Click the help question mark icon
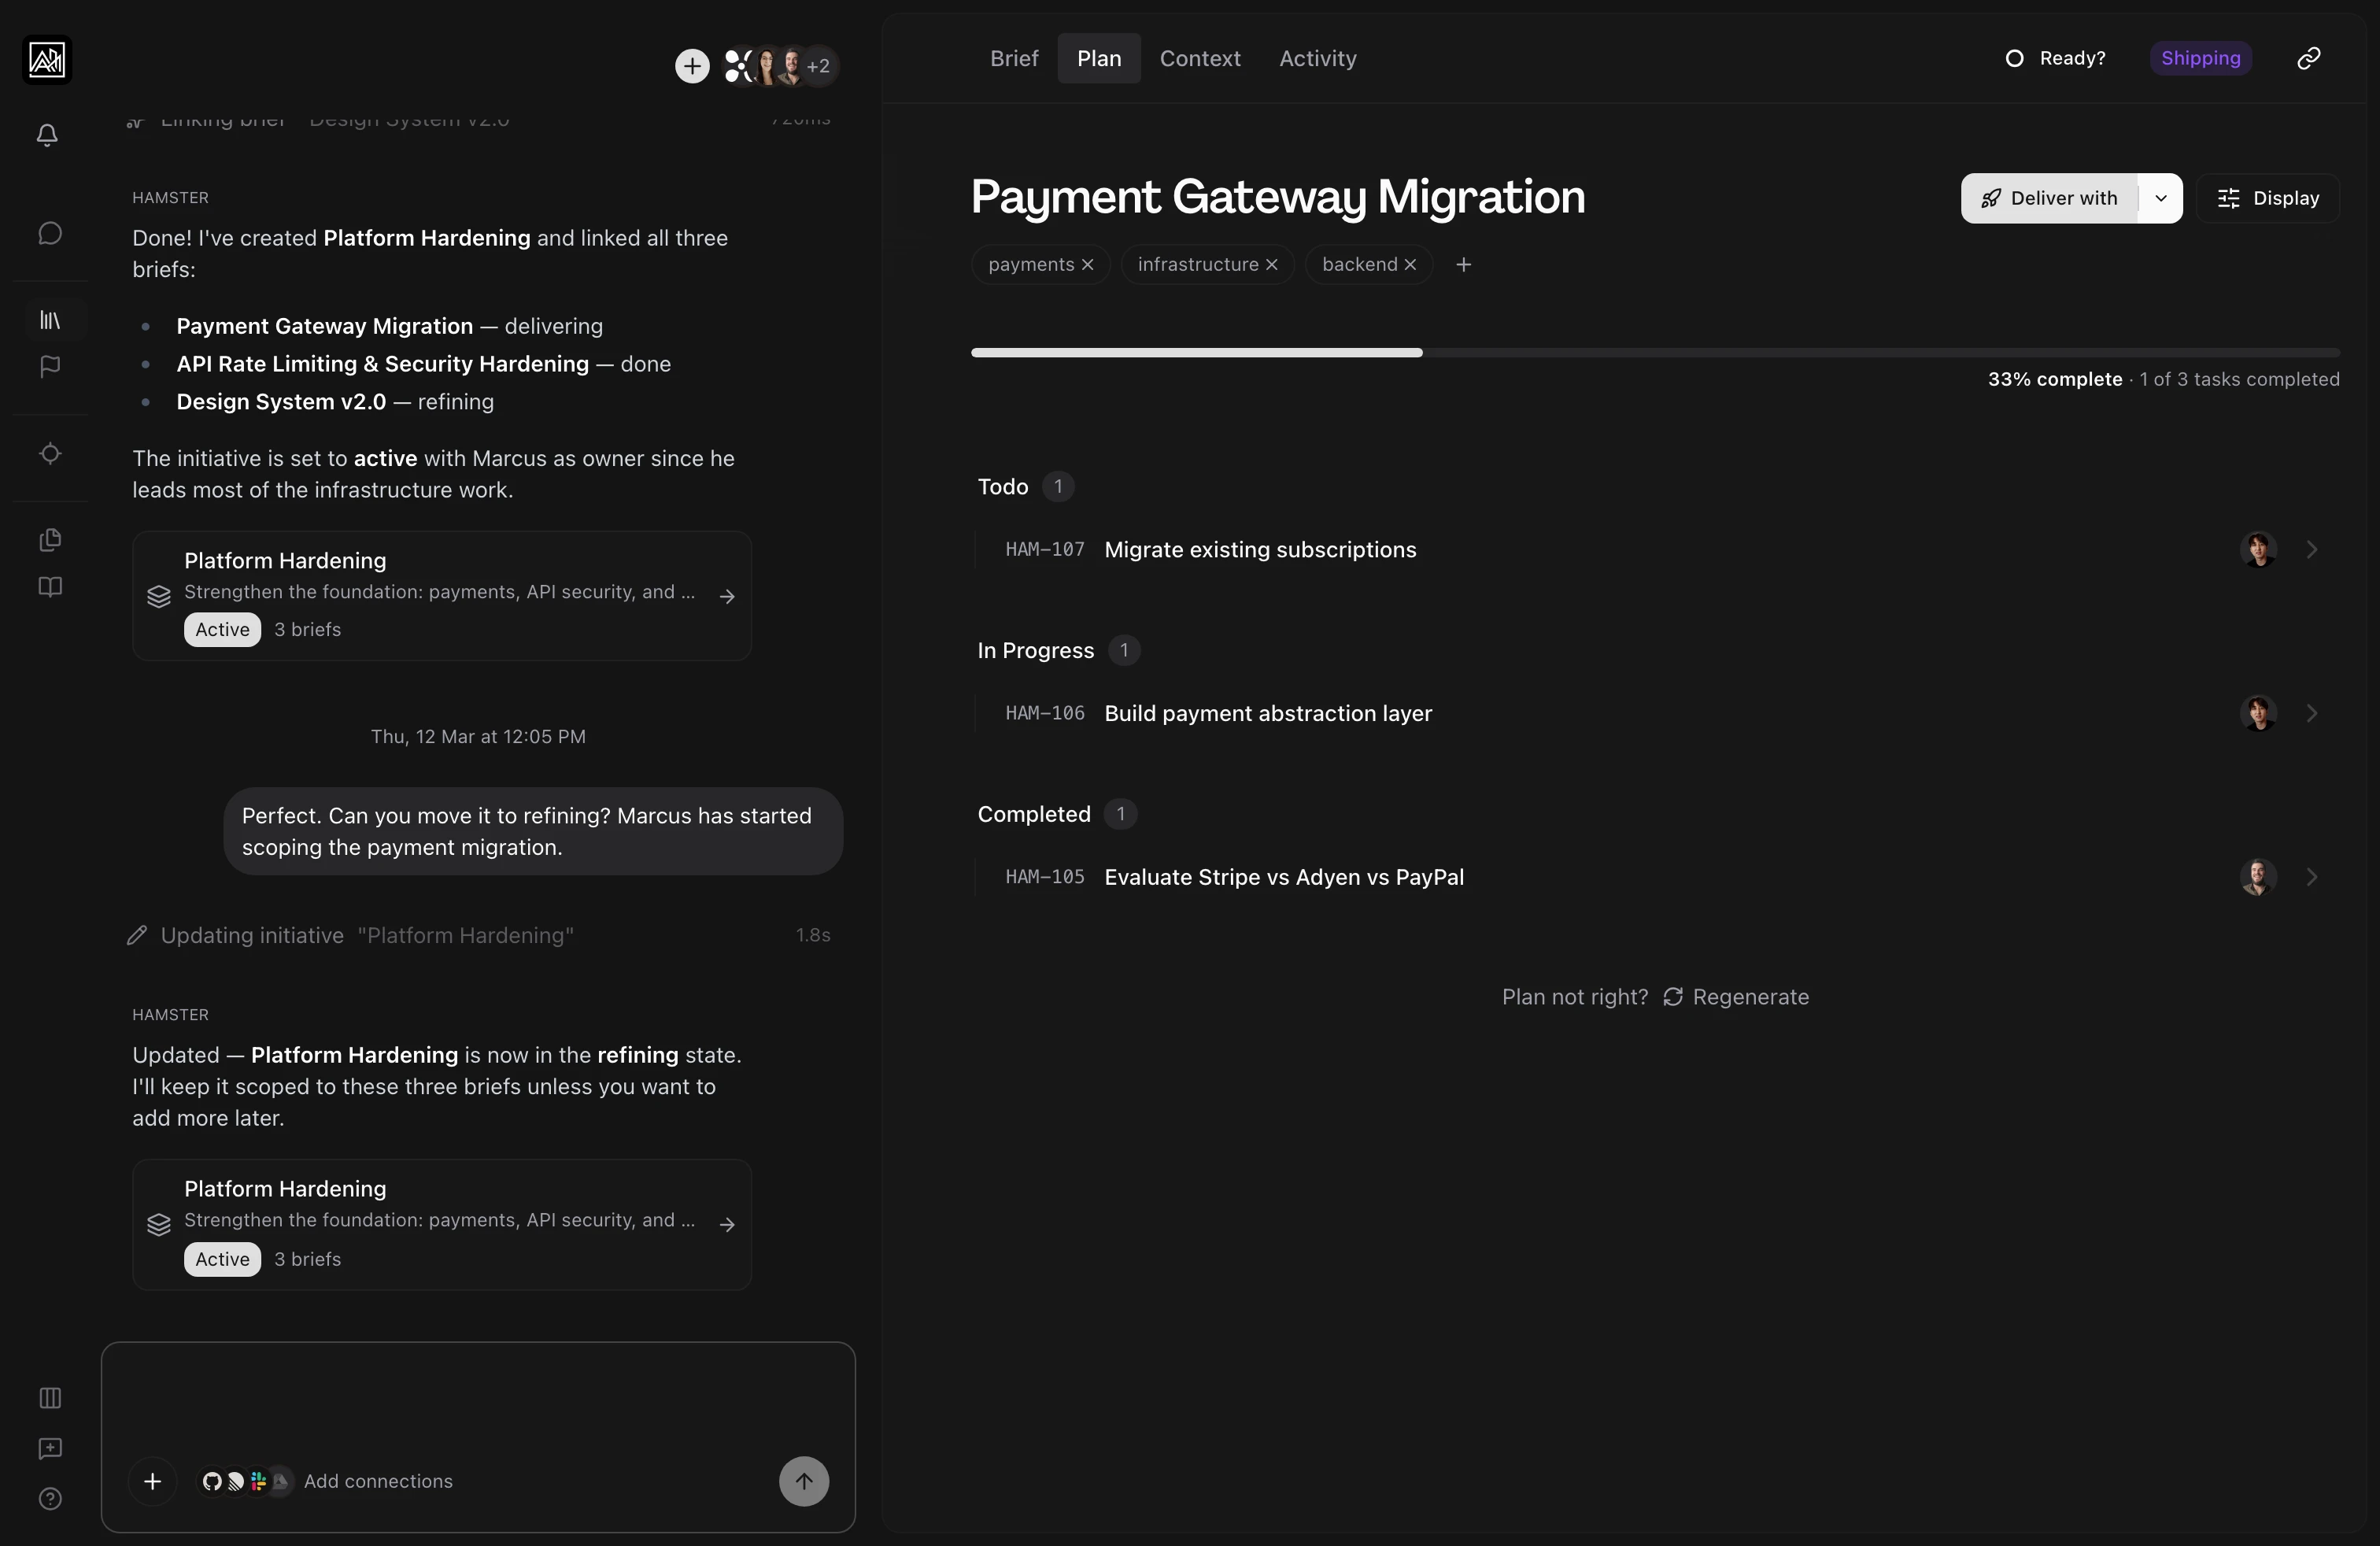The image size is (2380, 1546). click(50, 1498)
